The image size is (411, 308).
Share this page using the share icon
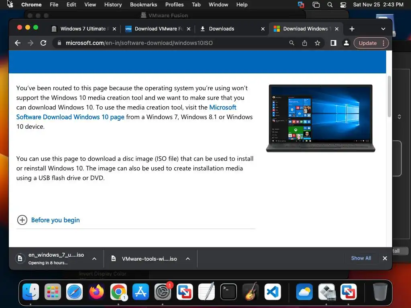coord(304,43)
